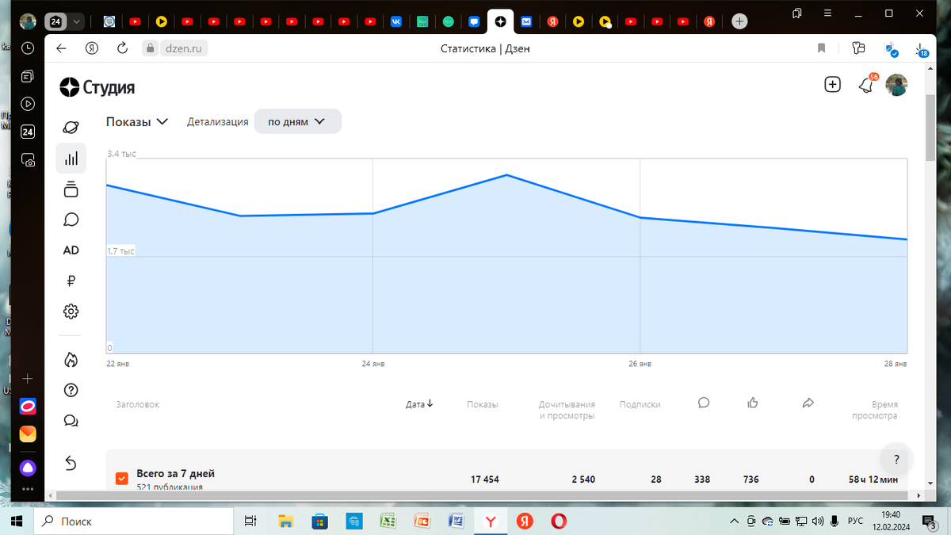Sort table by Дата column

419,403
